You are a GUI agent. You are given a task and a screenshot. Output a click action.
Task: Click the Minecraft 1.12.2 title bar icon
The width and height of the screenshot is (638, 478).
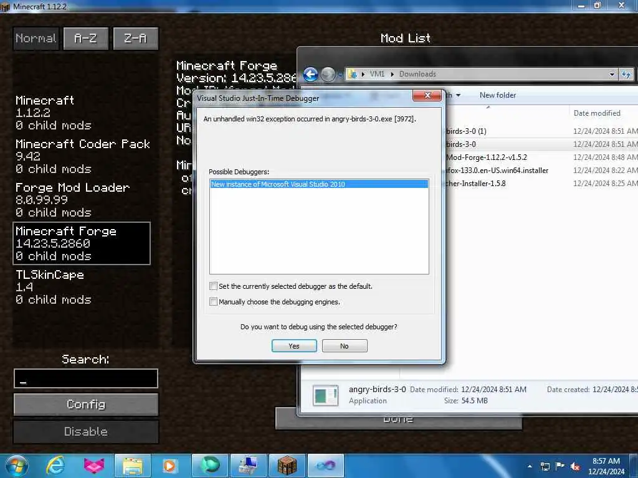[5, 7]
